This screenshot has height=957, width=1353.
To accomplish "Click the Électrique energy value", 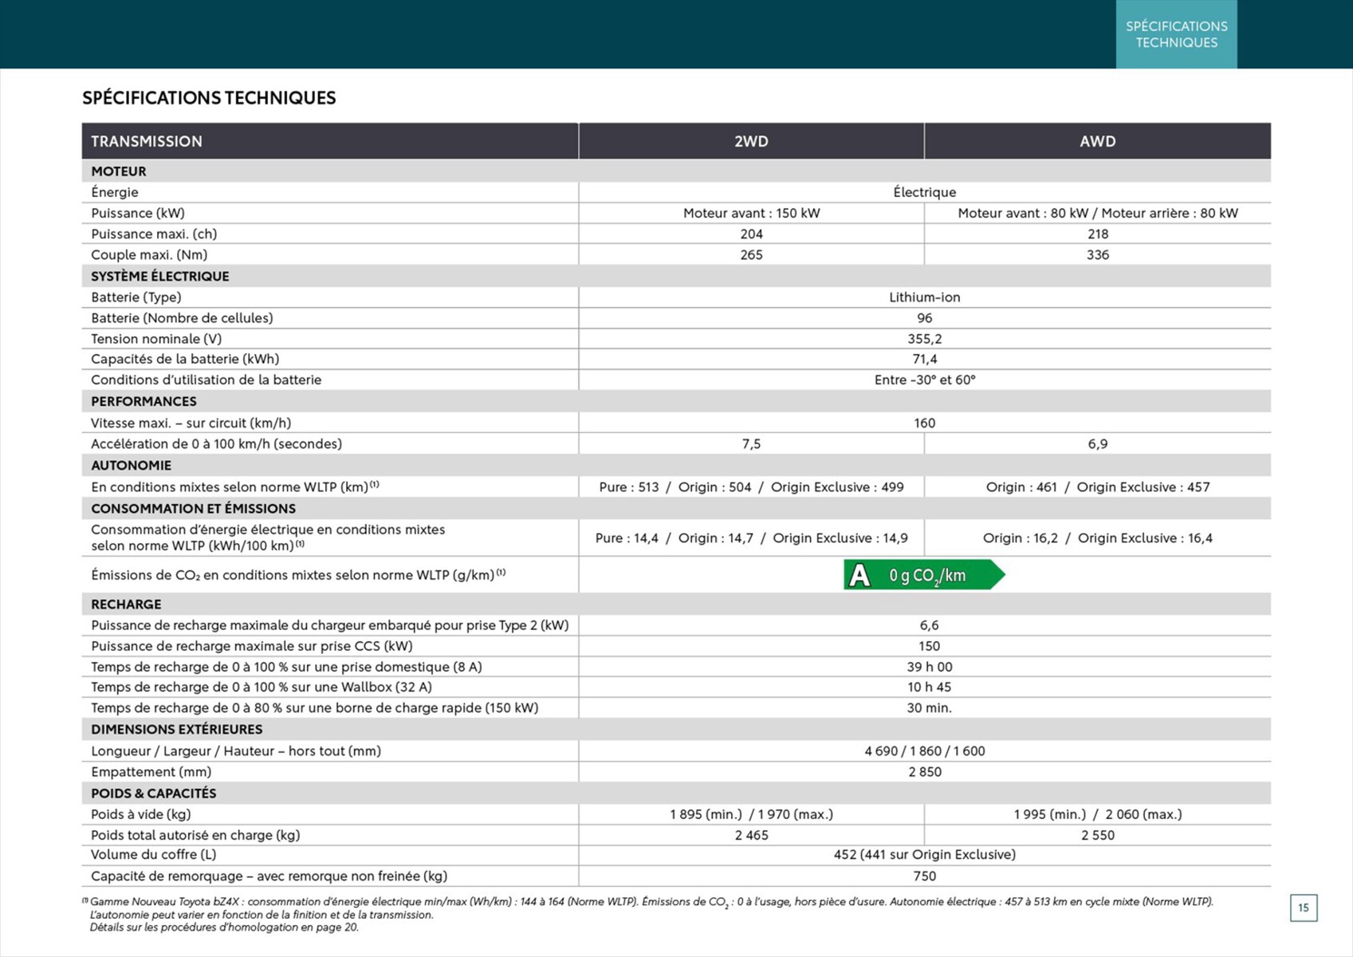I will pos(925,192).
